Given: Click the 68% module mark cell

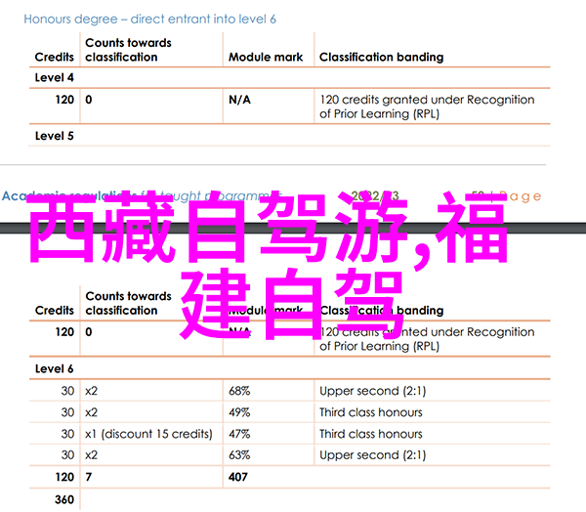Looking at the screenshot, I should (x=240, y=391).
